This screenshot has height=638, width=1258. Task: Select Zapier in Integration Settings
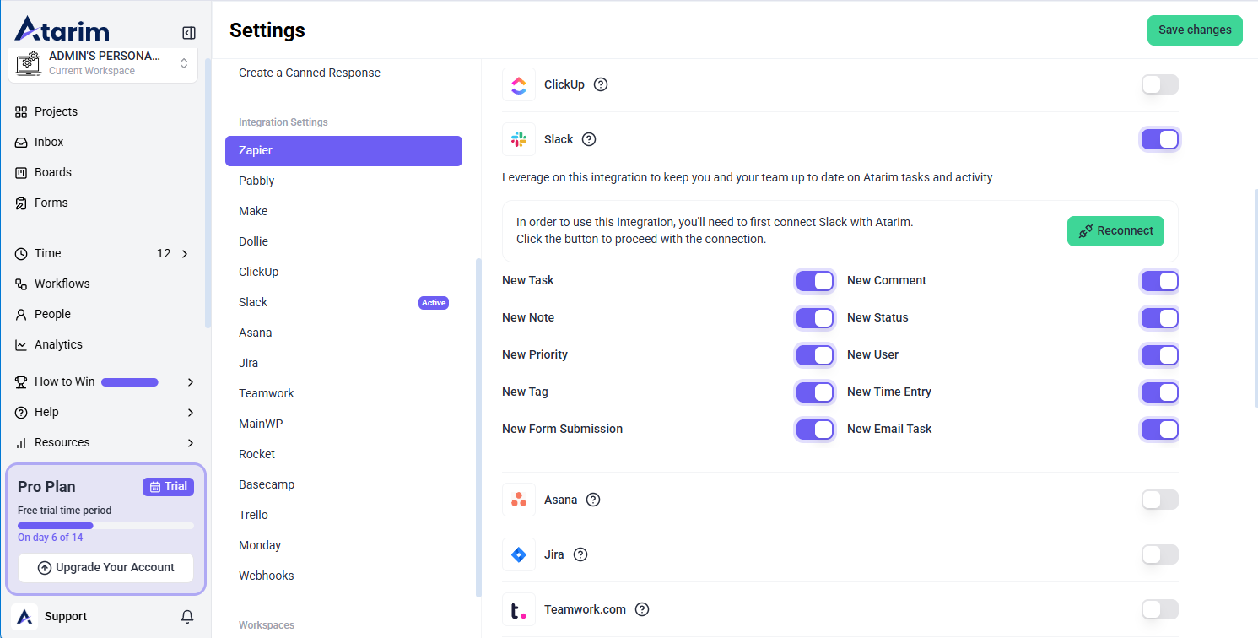coord(343,151)
